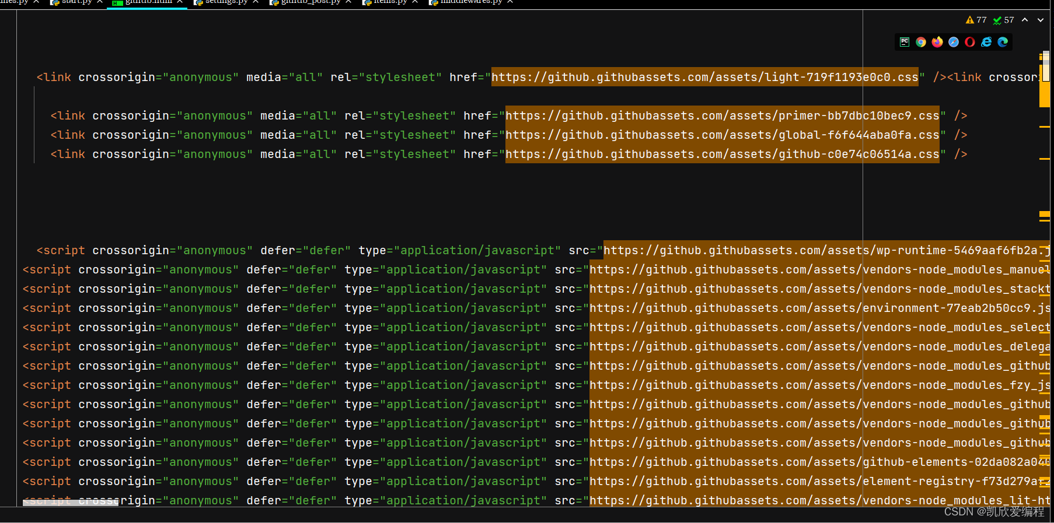This screenshot has width=1054, height=523.
Task: Switch to the github.html editor tab
Action: click(147, 2)
